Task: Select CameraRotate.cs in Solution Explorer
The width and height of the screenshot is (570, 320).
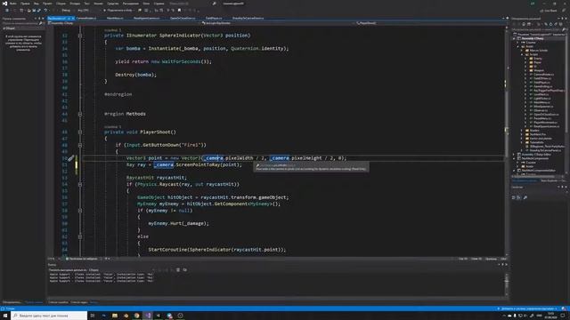Action: point(544,75)
